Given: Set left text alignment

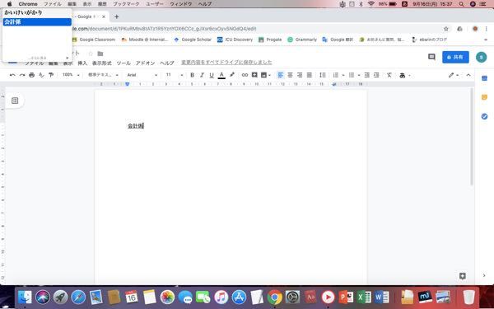Looking at the screenshot, I should point(281,75).
